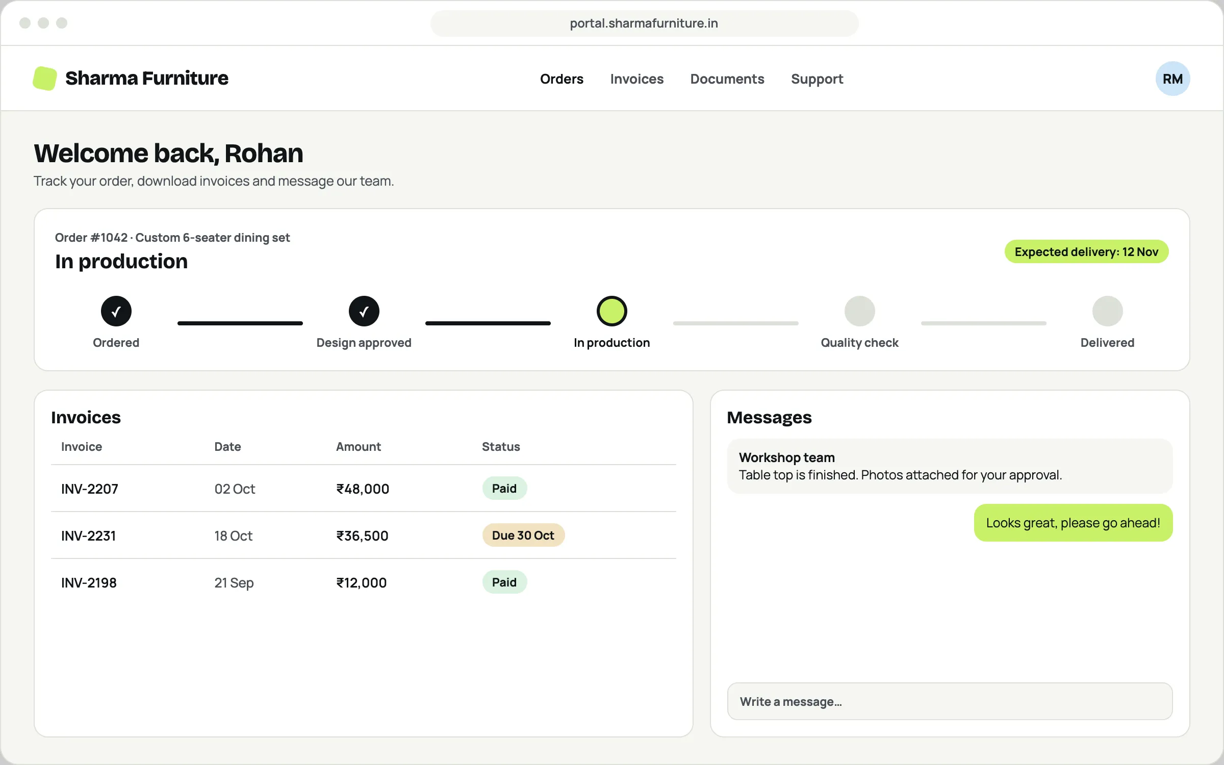Click the ₹48,000 amount
Screen dimensions: 1224x765
point(363,489)
